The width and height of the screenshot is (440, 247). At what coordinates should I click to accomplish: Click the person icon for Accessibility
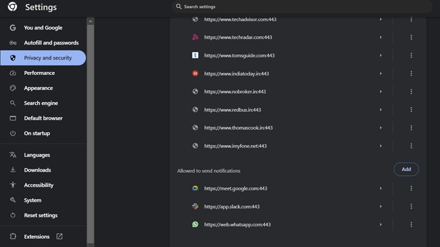[x=13, y=185]
